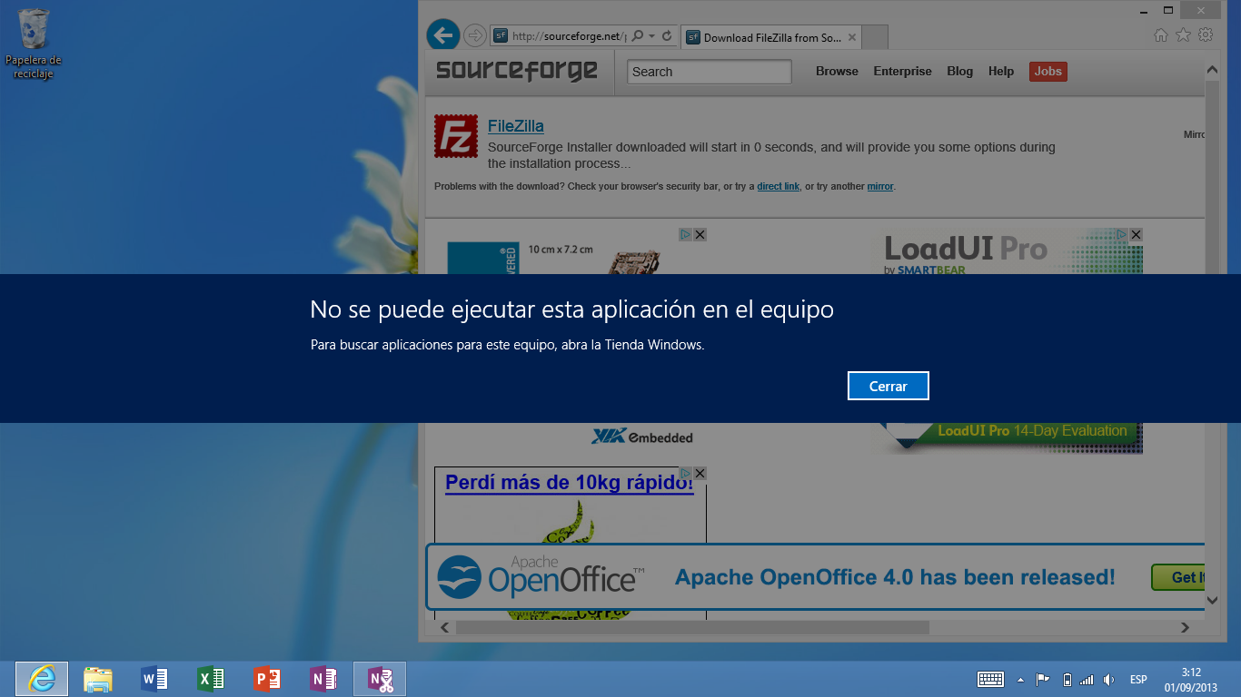Launch Word from taskbar

click(154, 679)
